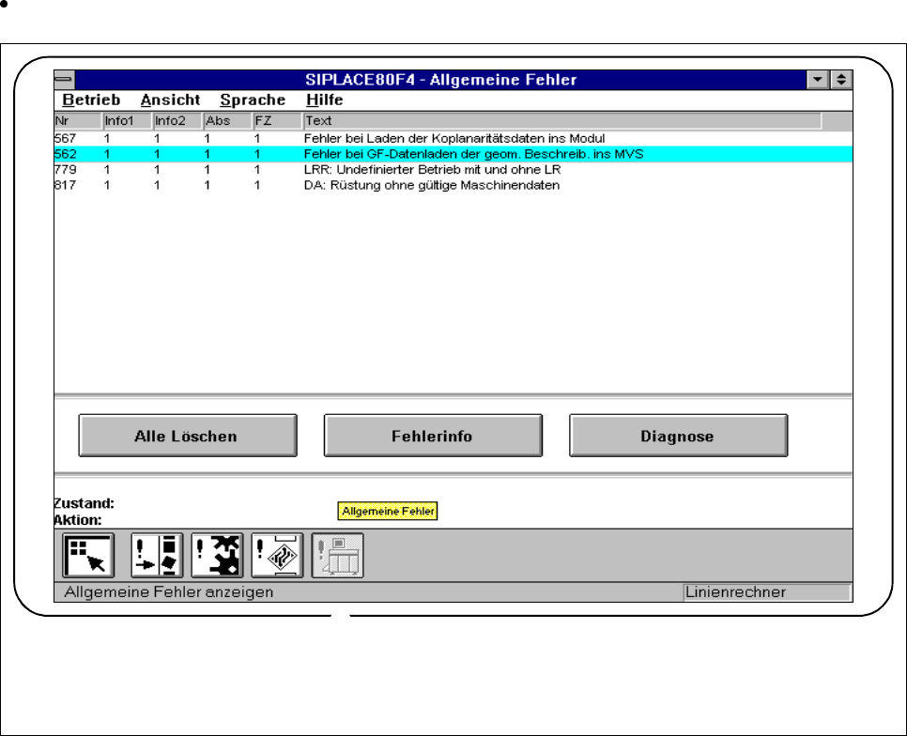Click the Aktion label
The height and width of the screenshot is (736, 907).
coord(78,520)
